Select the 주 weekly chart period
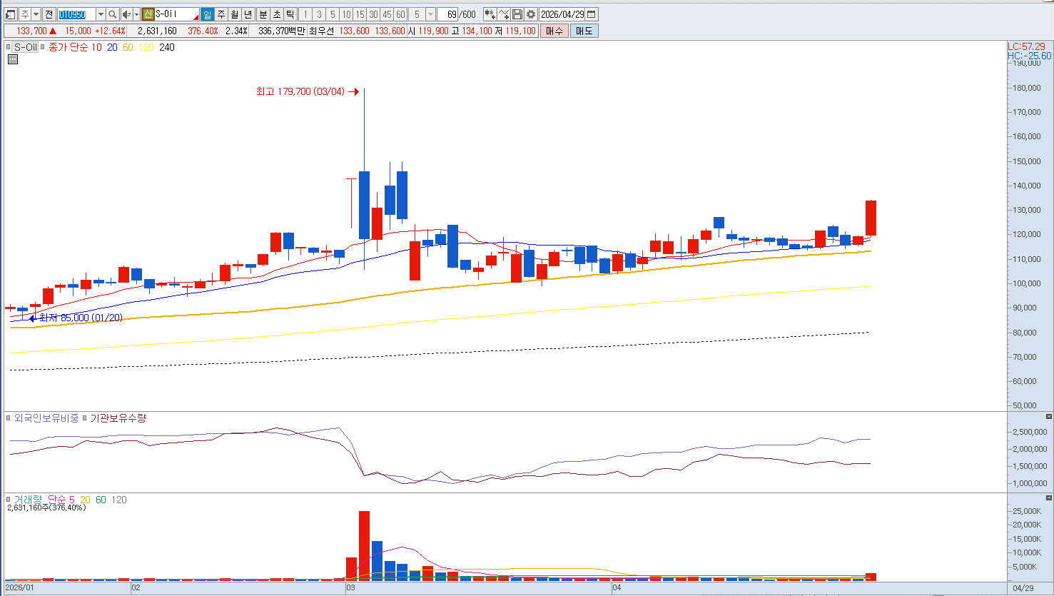Screen dimensions: 1054x596 tap(221, 14)
